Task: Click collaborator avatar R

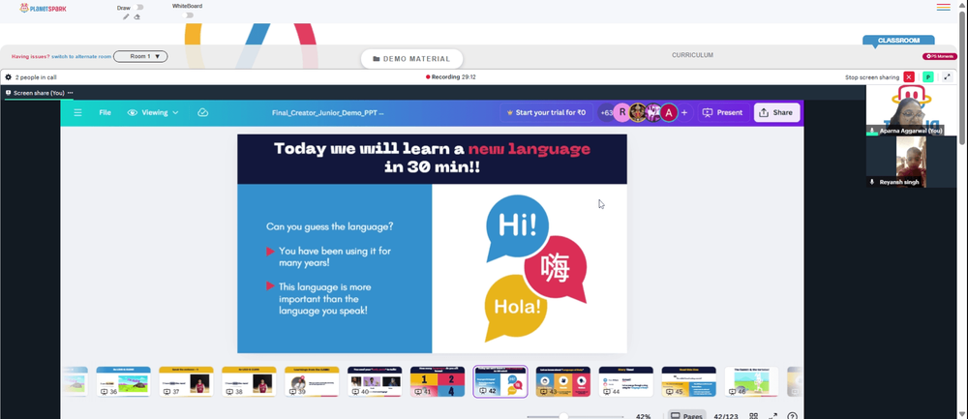Action: 622,113
